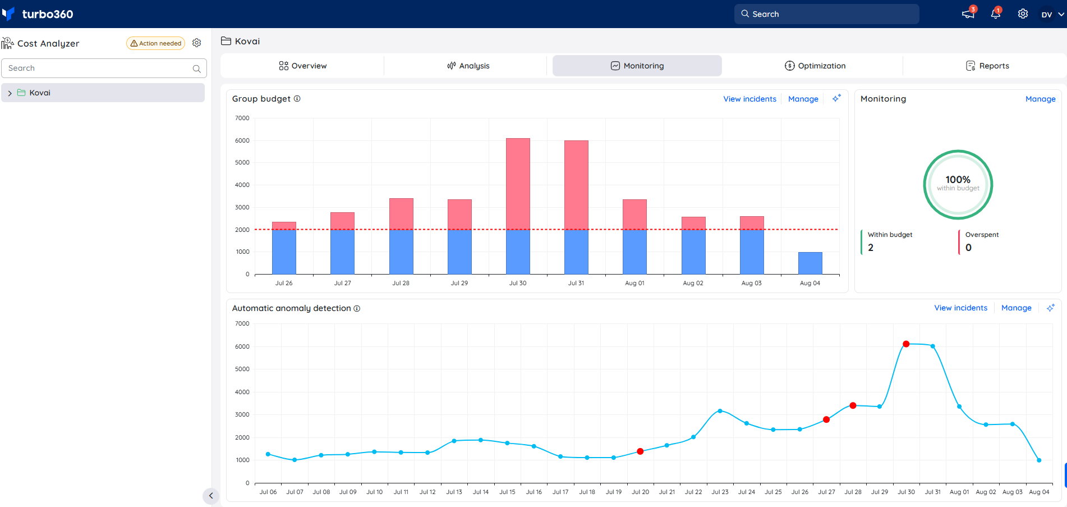1067x507 pixels.
Task: Select the Kovai folder in sidebar
Action: (x=103, y=93)
